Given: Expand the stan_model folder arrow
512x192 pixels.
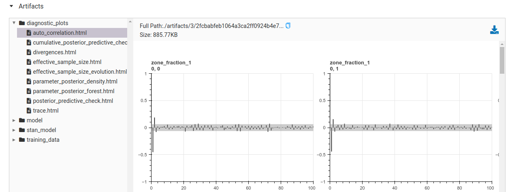Looking at the screenshot, I should coord(14,130).
